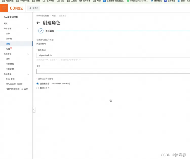Click the 阿里云账号 entity type text

[41, 44]
